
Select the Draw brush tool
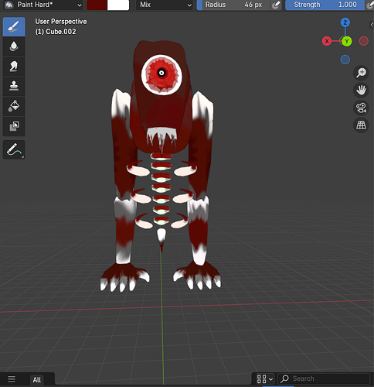click(14, 27)
